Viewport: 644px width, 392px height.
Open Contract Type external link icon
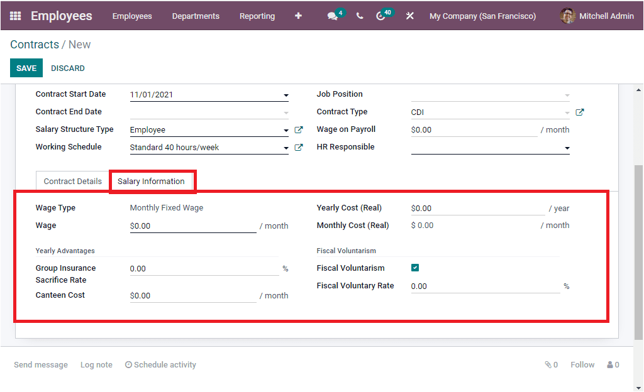579,111
